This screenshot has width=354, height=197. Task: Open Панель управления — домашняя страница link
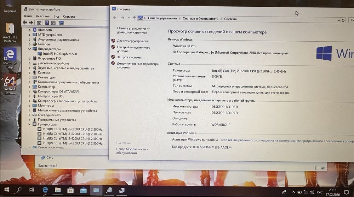point(133,30)
